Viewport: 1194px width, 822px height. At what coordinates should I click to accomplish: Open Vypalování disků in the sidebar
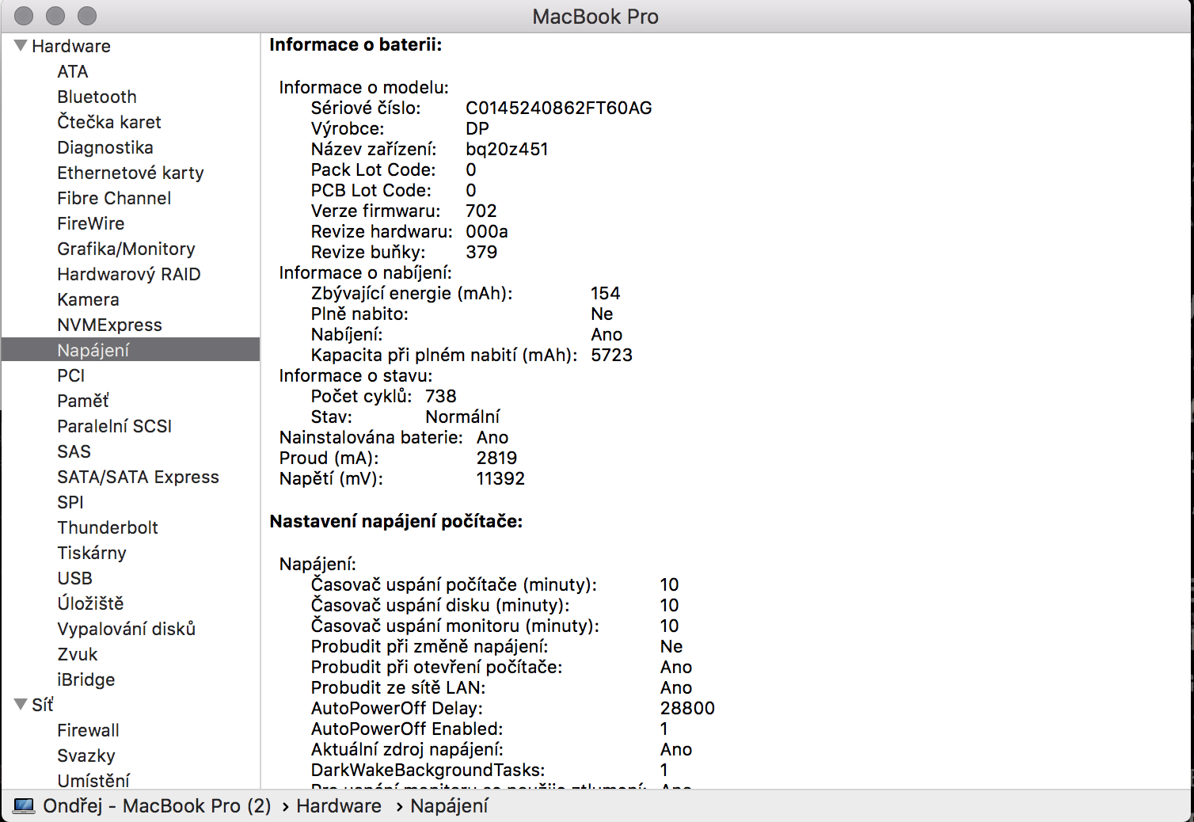127,629
